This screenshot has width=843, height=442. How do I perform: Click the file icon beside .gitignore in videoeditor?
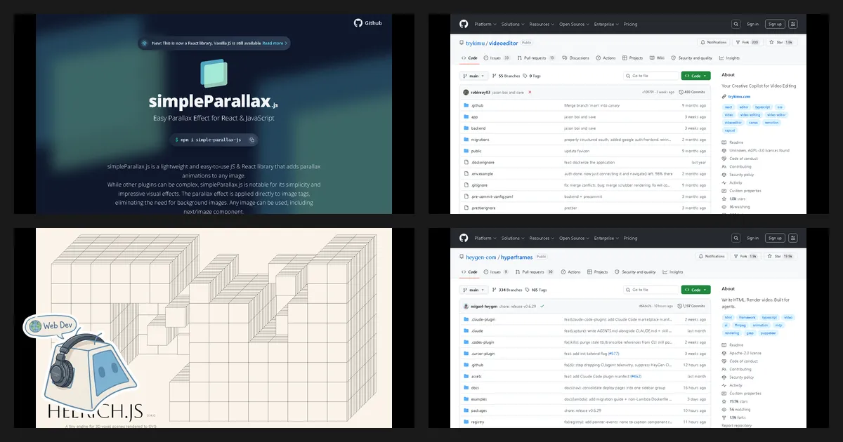(466, 185)
